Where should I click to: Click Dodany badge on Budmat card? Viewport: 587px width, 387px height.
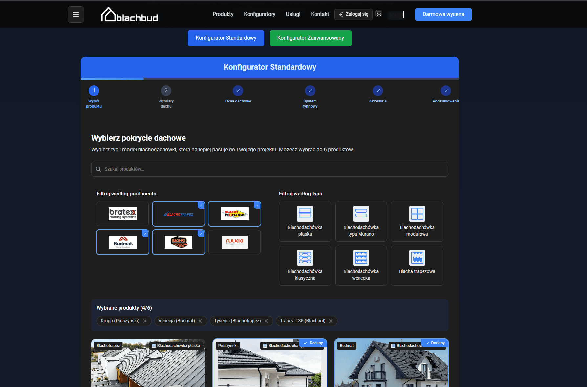coord(435,343)
